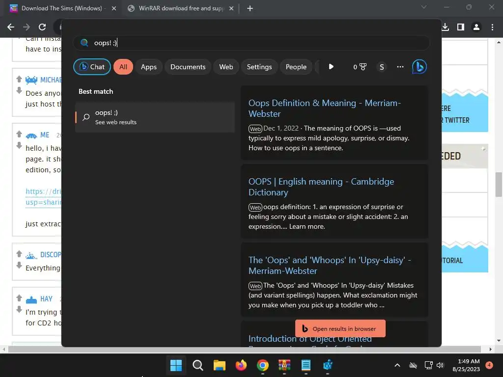Click the Bing icon in the search panel
The height and width of the screenshot is (377, 503).
pyautogui.click(x=419, y=67)
